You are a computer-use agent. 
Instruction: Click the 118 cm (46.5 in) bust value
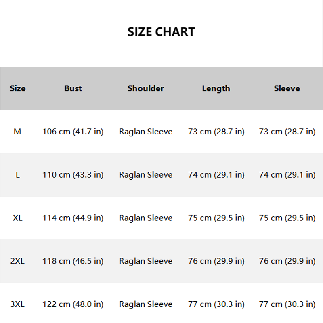(73, 261)
